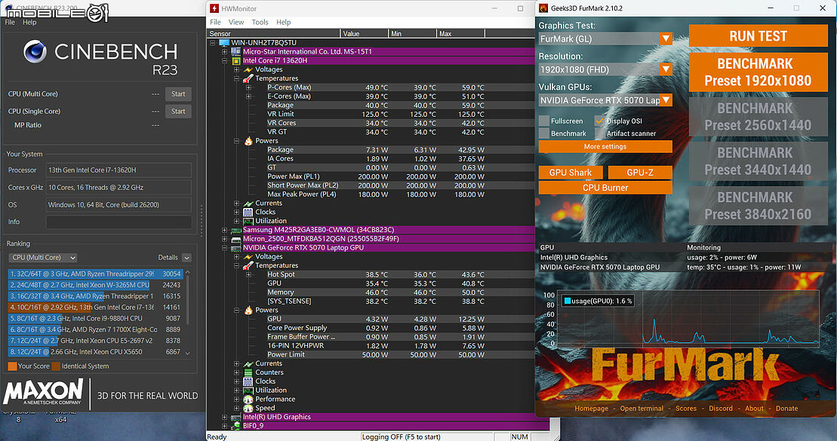
Task: Open GPU-Z from FurMark
Action: coord(640,172)
